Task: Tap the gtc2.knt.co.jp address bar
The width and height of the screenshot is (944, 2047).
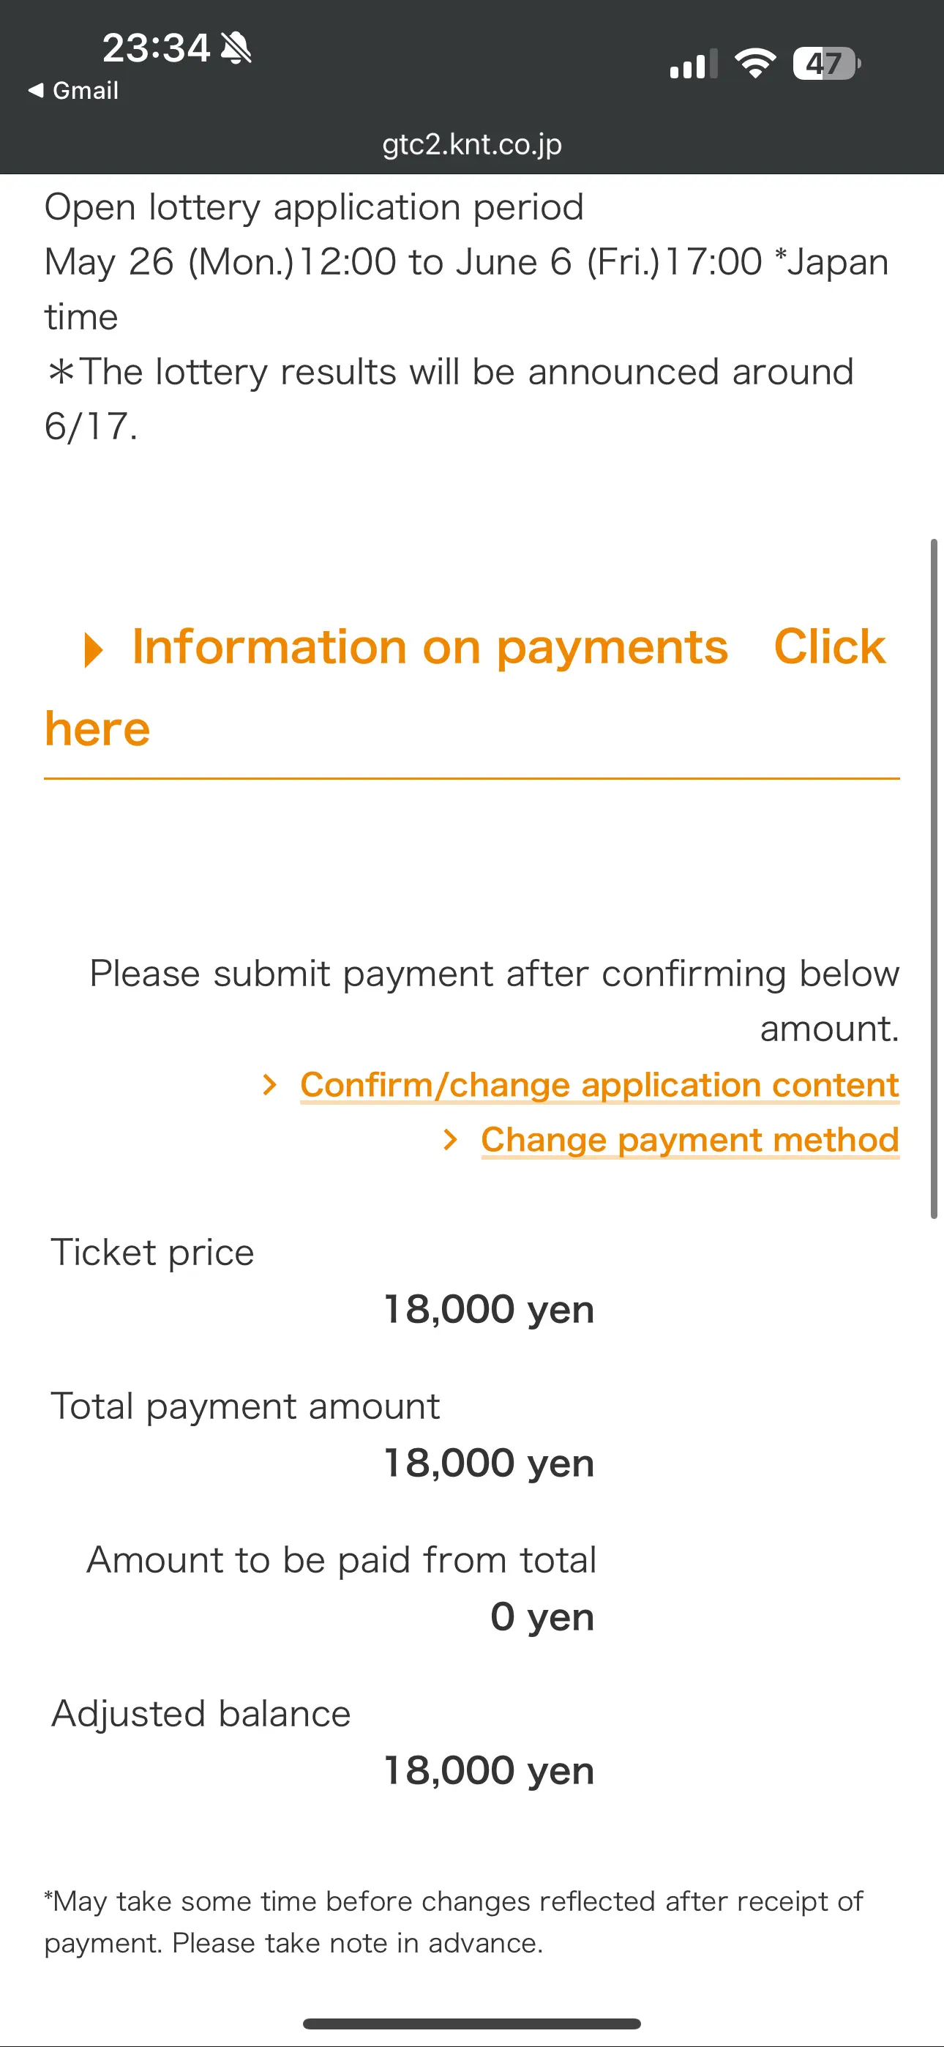Action: pos(472,143)
